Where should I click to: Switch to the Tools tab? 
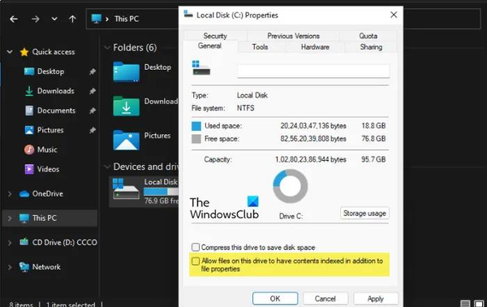pyautogui.click(x=260, y=47)
